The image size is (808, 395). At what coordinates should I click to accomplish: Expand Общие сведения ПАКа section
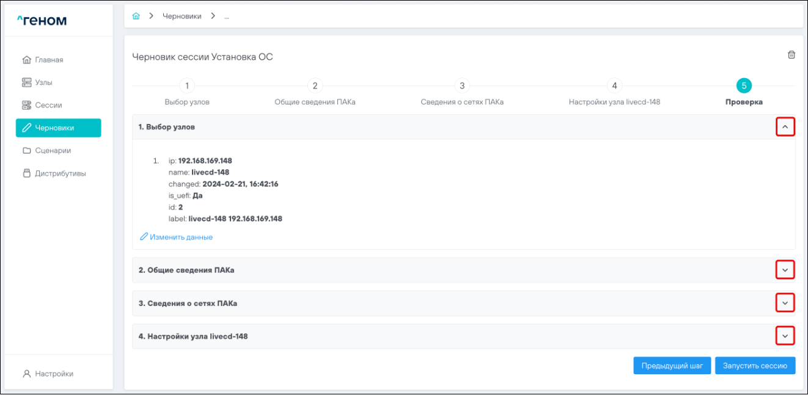tap(785, 270)
